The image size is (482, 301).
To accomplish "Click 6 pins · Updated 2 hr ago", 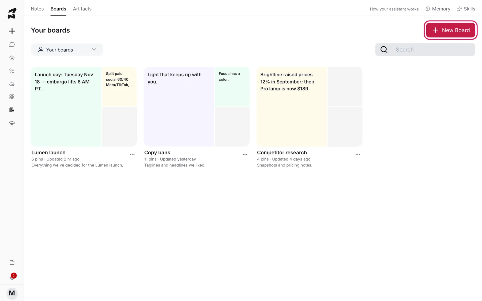I will pyautogui.click(x=55, y=159).
